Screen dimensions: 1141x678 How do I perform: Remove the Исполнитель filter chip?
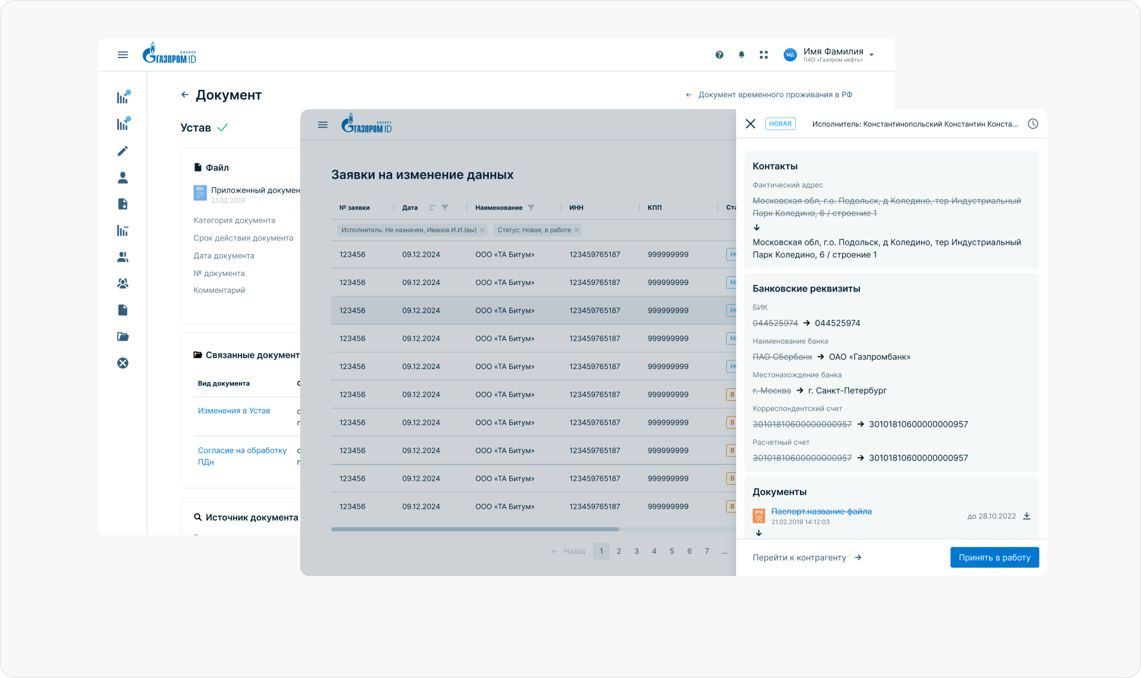click(x=482, y=230)
